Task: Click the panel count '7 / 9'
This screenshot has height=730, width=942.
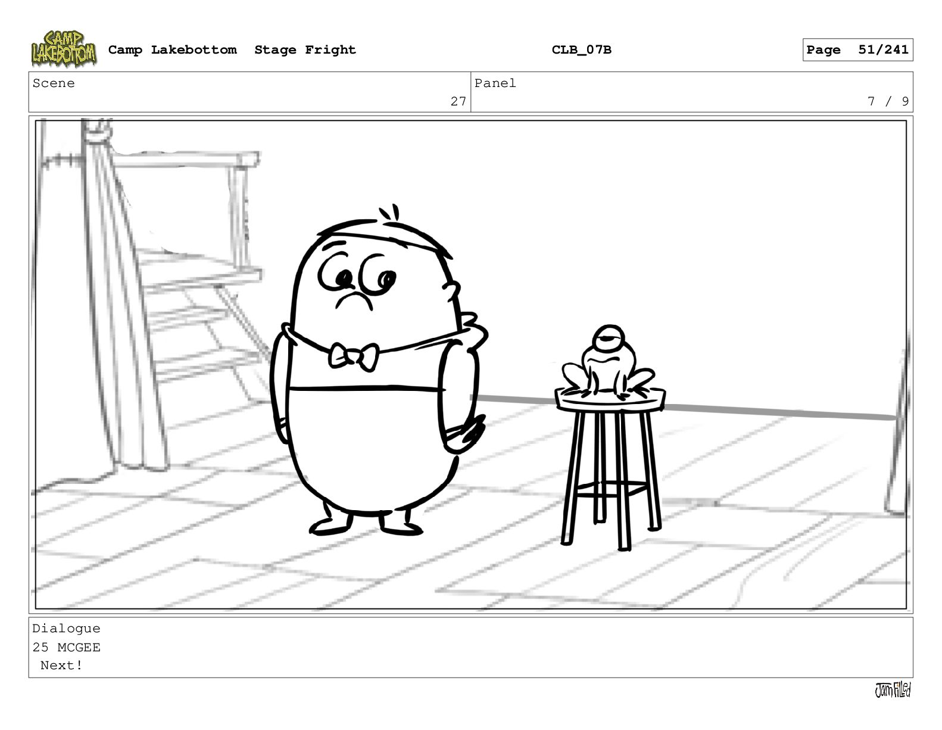Action: pyautogui.click(x=888, y=101)
